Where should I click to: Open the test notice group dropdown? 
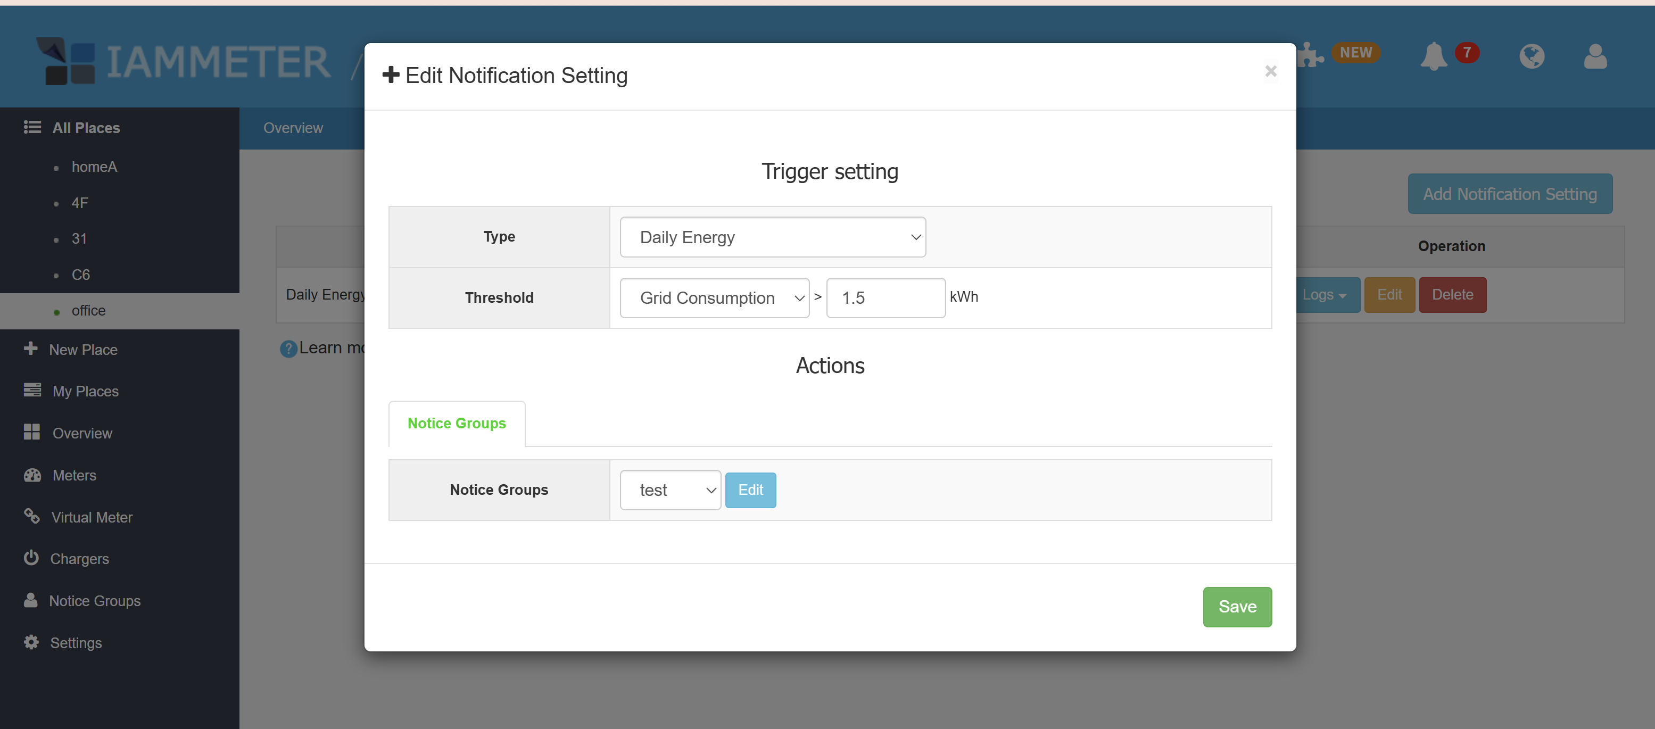[669, 490]
